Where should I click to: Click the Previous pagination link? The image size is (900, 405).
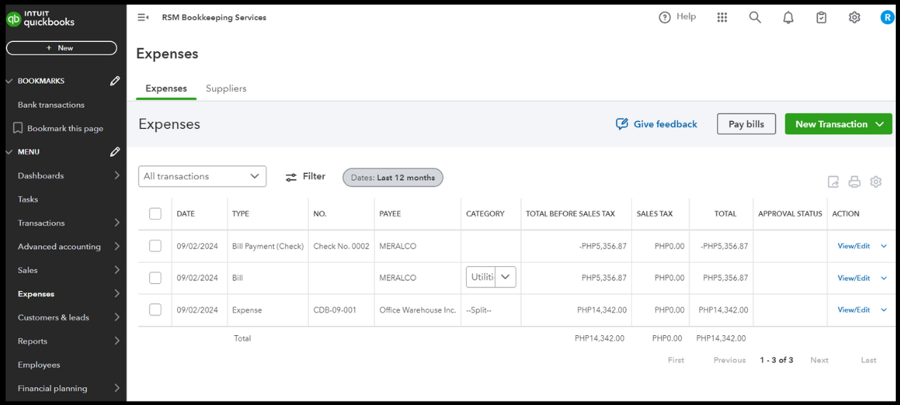(729, 360)
